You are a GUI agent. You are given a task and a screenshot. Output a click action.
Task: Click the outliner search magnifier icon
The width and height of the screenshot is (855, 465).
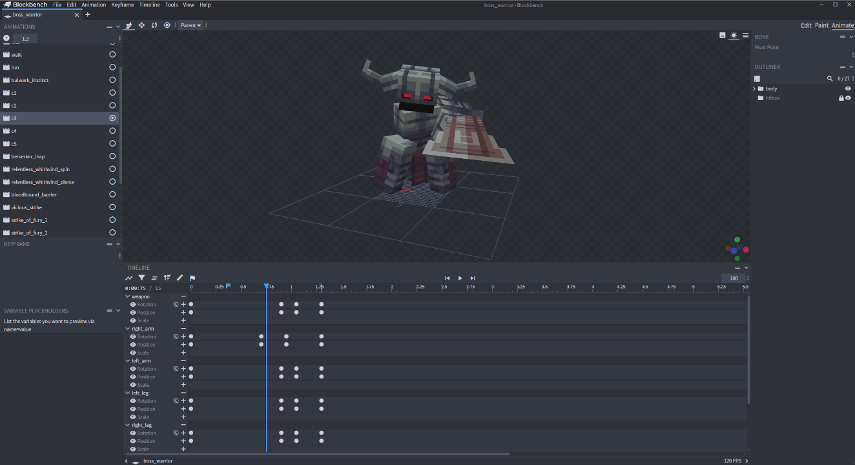830,79
